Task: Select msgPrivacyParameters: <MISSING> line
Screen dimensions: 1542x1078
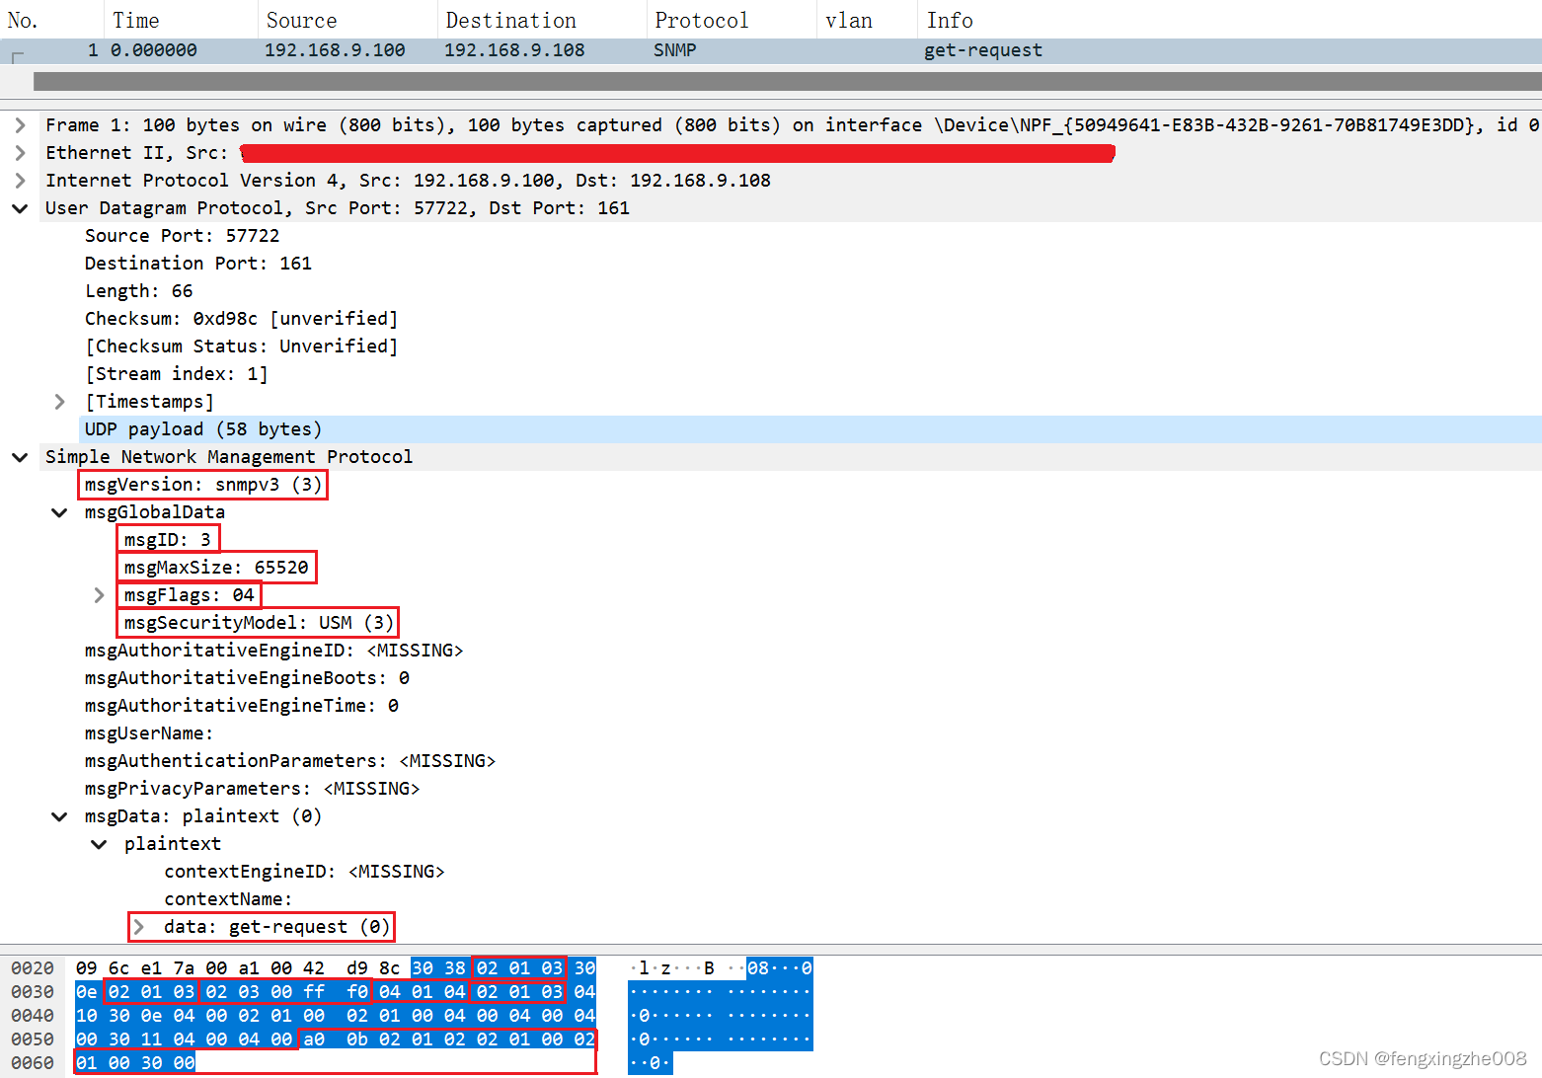Action: [x=252, y=789]
